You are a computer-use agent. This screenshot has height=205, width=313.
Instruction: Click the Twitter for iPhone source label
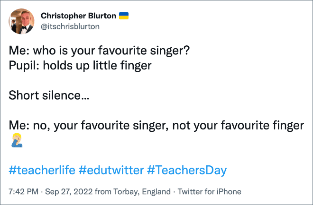[210, 192]
